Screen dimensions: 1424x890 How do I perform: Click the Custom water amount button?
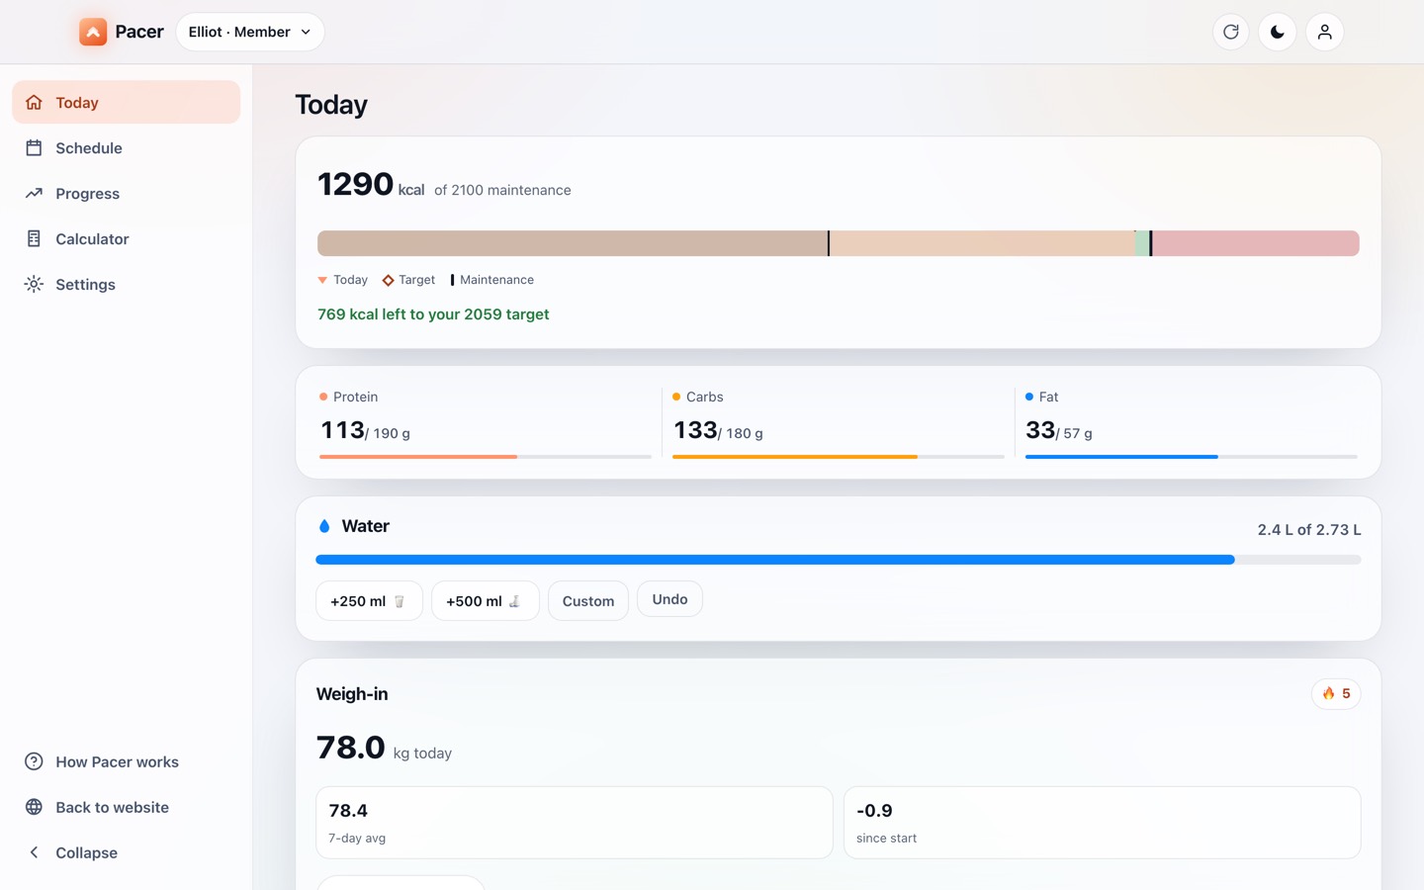588,601
